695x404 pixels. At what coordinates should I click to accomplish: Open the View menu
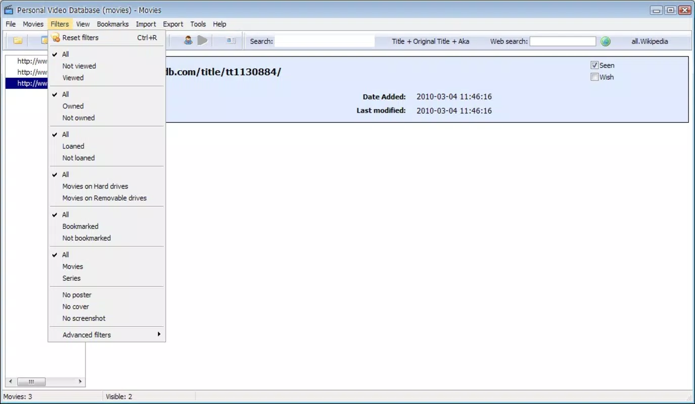(83, 24)
